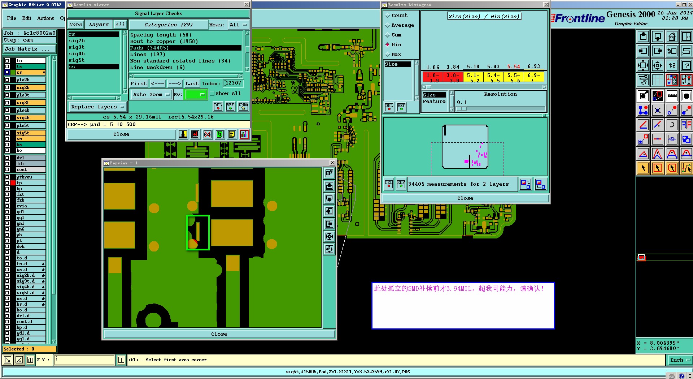
Task: Open the Job Matrix button
Action: (30, 49)
